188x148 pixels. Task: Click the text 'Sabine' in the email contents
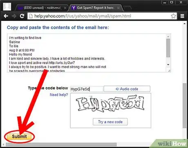(x=14, y=42)
